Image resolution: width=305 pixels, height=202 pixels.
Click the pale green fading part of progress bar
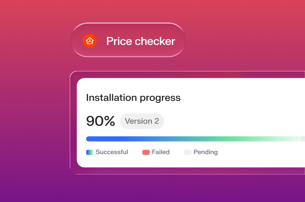283,139
